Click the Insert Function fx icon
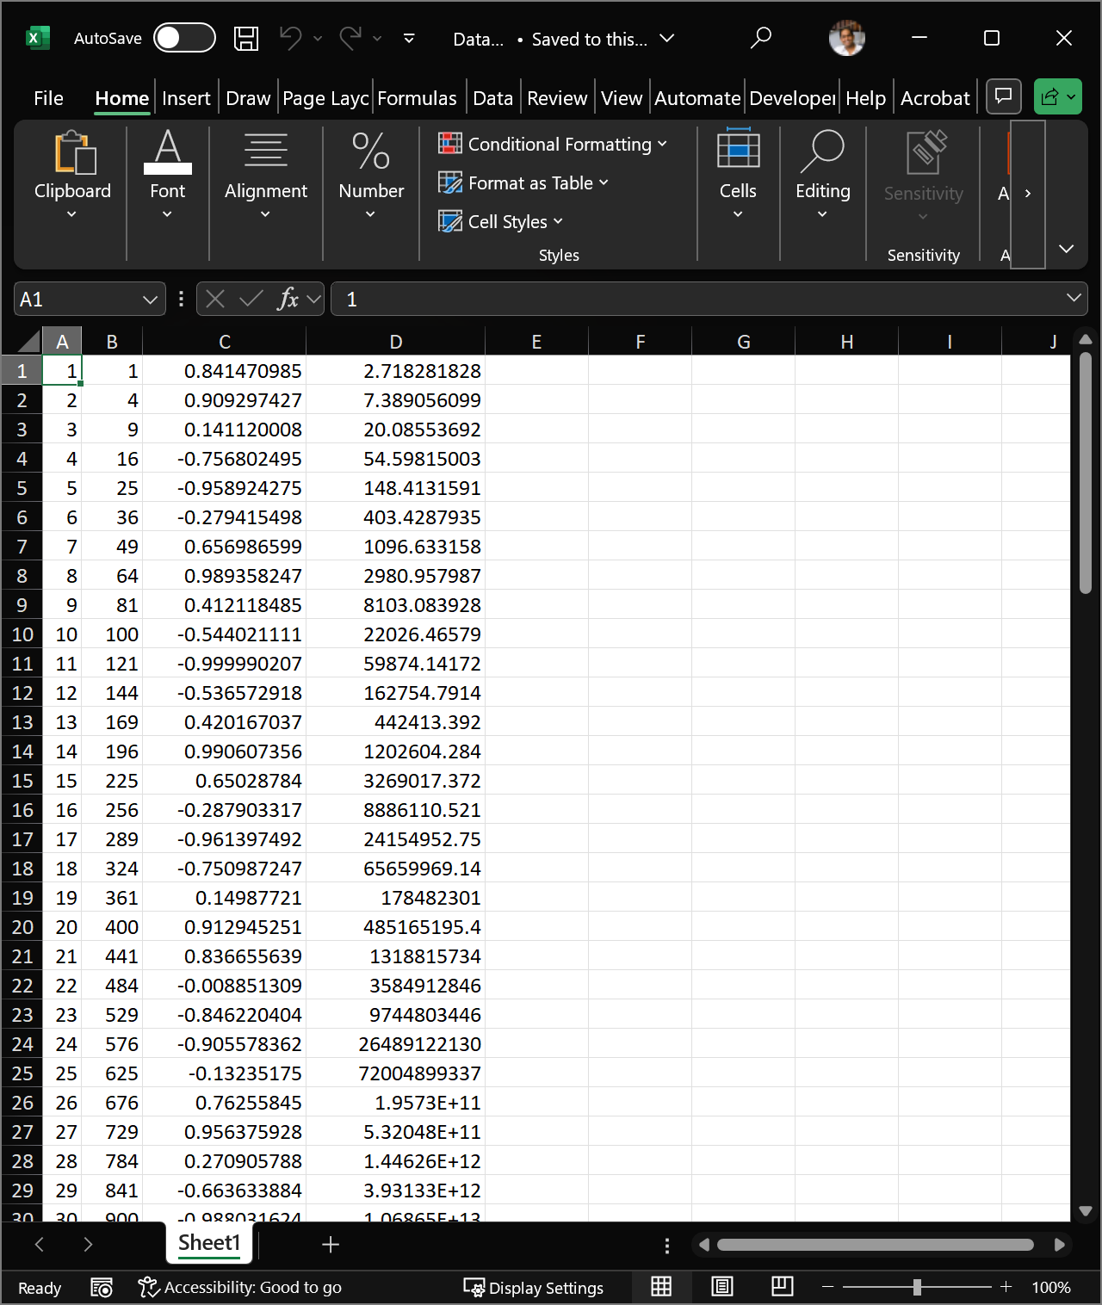This screenshot has width=1102, height=1305. tap(288, 299)
